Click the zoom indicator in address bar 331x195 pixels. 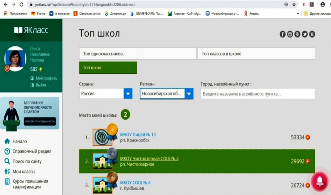coord(286,5)
